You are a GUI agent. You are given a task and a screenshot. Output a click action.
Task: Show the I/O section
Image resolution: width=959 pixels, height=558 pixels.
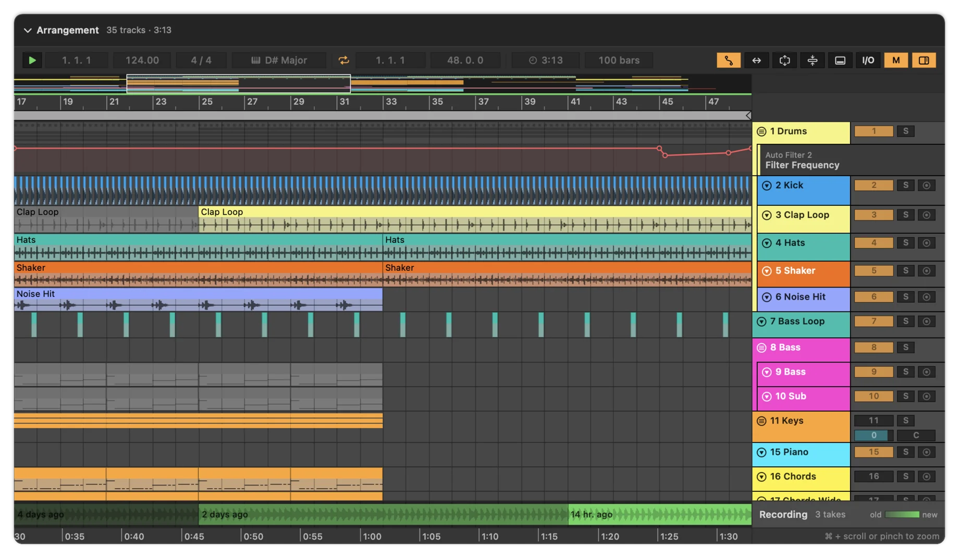pos(868,60)
